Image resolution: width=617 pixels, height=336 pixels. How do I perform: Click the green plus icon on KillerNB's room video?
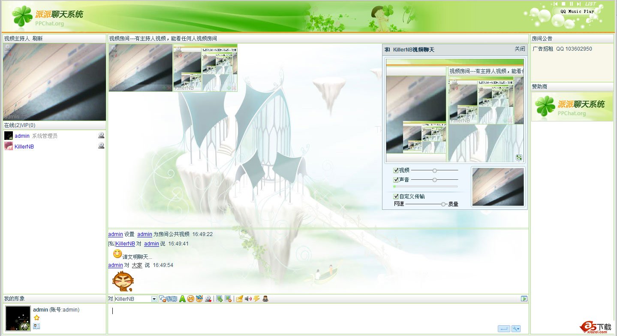pos(229,88)
